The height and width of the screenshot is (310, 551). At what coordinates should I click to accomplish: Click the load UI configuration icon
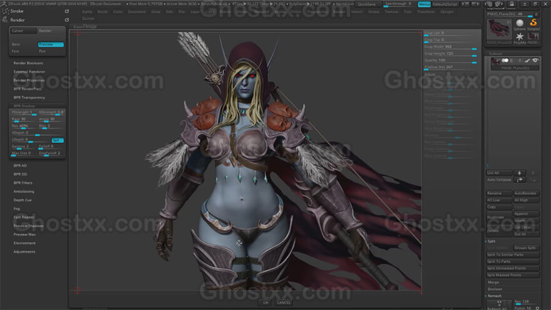pos(490,4)
